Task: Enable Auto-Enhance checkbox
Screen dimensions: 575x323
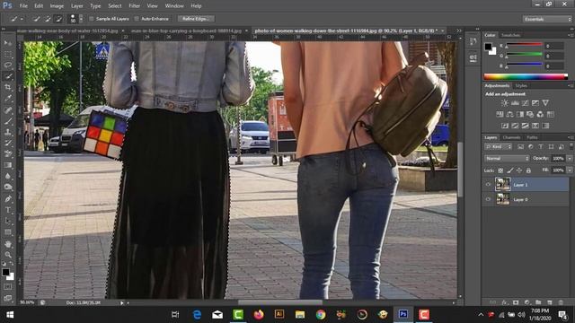Action: [x=137, y=19]
